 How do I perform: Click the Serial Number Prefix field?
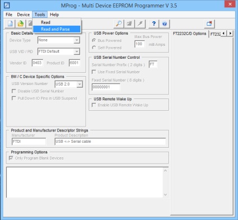153,64
